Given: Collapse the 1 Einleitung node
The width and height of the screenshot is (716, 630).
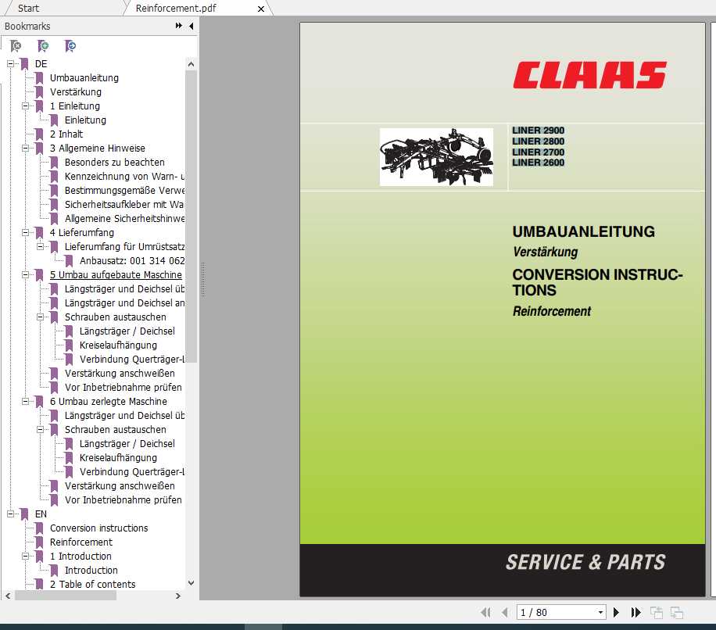Looking at the screenshot, I should [x=25, y=106].
